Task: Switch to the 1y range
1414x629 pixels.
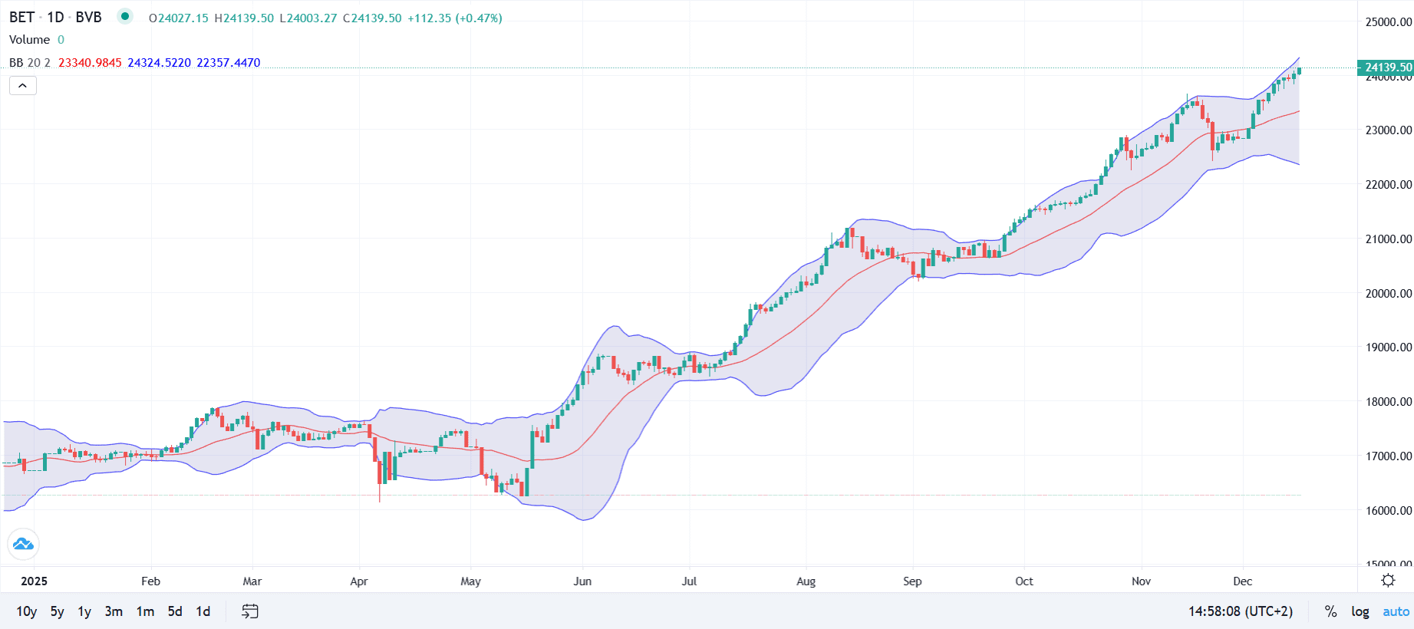Action: 84,611
